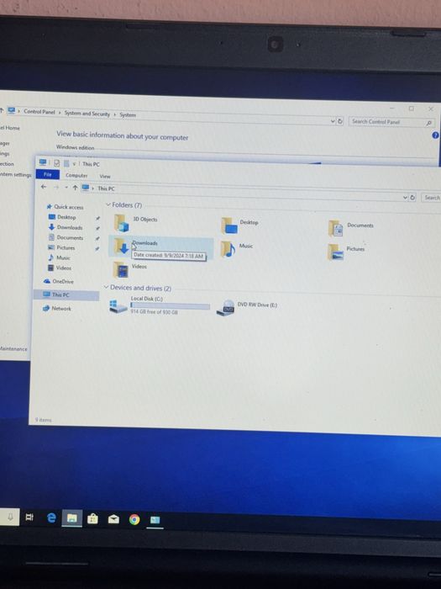This screenshot has height=589, width=441.
Task: Open the View ribbon tab
Action: point(105,176)
